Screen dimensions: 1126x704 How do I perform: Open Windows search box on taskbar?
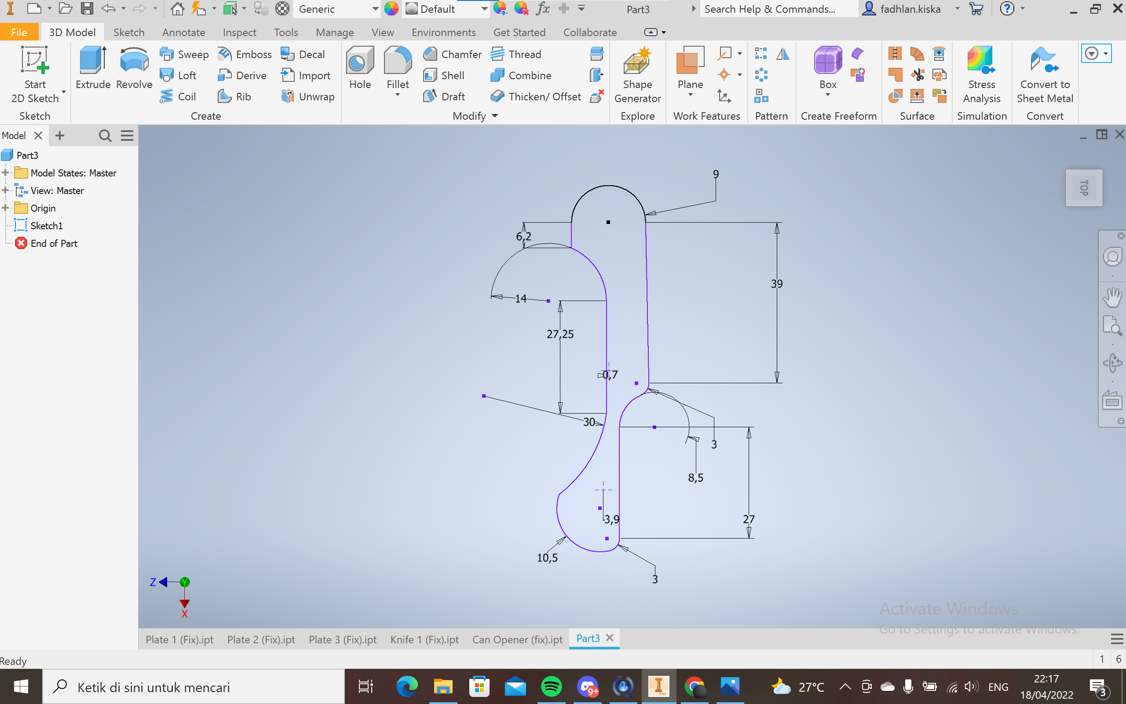tap(194, 687)
